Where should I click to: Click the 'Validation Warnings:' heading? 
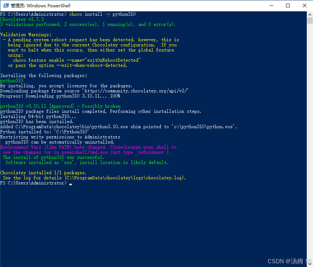point(26,35)
